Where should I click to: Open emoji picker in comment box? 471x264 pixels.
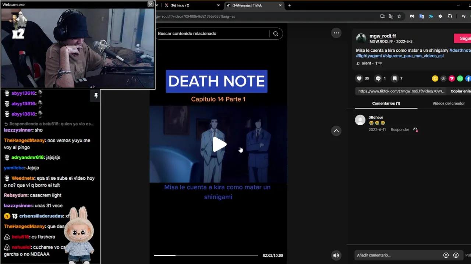456,255
